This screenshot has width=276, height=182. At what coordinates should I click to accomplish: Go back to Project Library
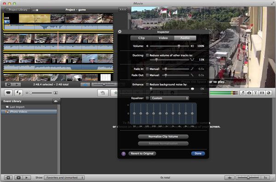17,10
